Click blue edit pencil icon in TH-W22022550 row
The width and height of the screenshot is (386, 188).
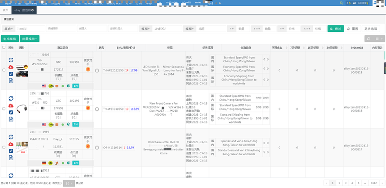pyautogui.click(x=11, y=74)
